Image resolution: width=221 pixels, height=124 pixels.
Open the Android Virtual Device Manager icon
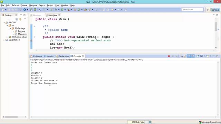tap(35, 10)
